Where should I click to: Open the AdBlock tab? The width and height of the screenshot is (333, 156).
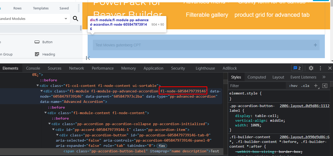tap(230, 68)
